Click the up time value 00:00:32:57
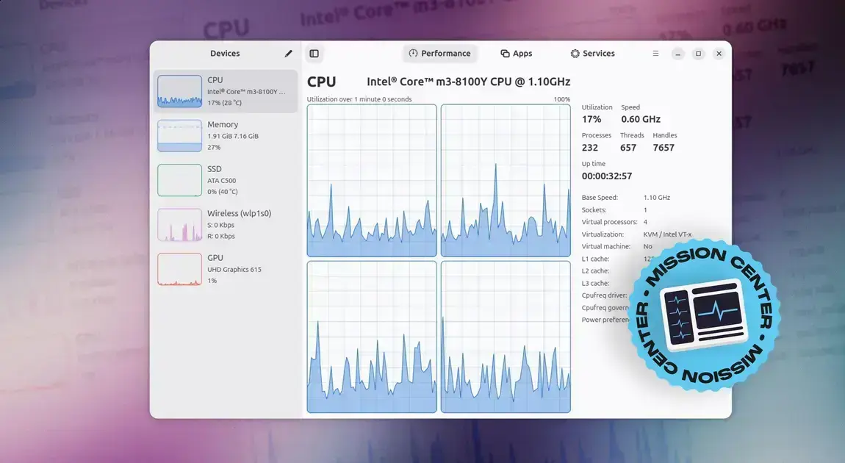This screenshot has height=463, width=845. click(x=607, y=176)
